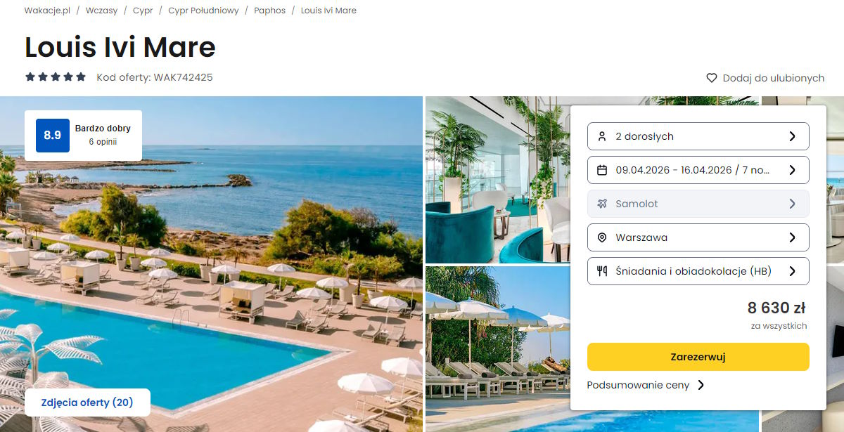
Task: View the lobby interior photo thumbnail
Action: pos(498,180)
